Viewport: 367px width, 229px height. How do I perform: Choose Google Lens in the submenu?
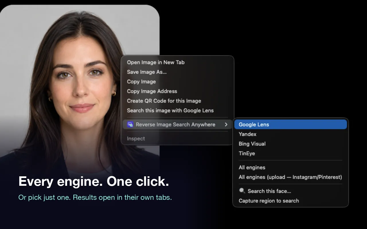pyautogui.click(x=290, y=125)
